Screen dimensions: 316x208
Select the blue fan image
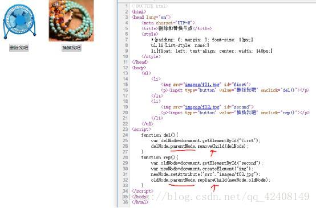pos(19,21)
